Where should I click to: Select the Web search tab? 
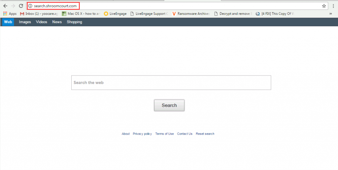(8, 22)
